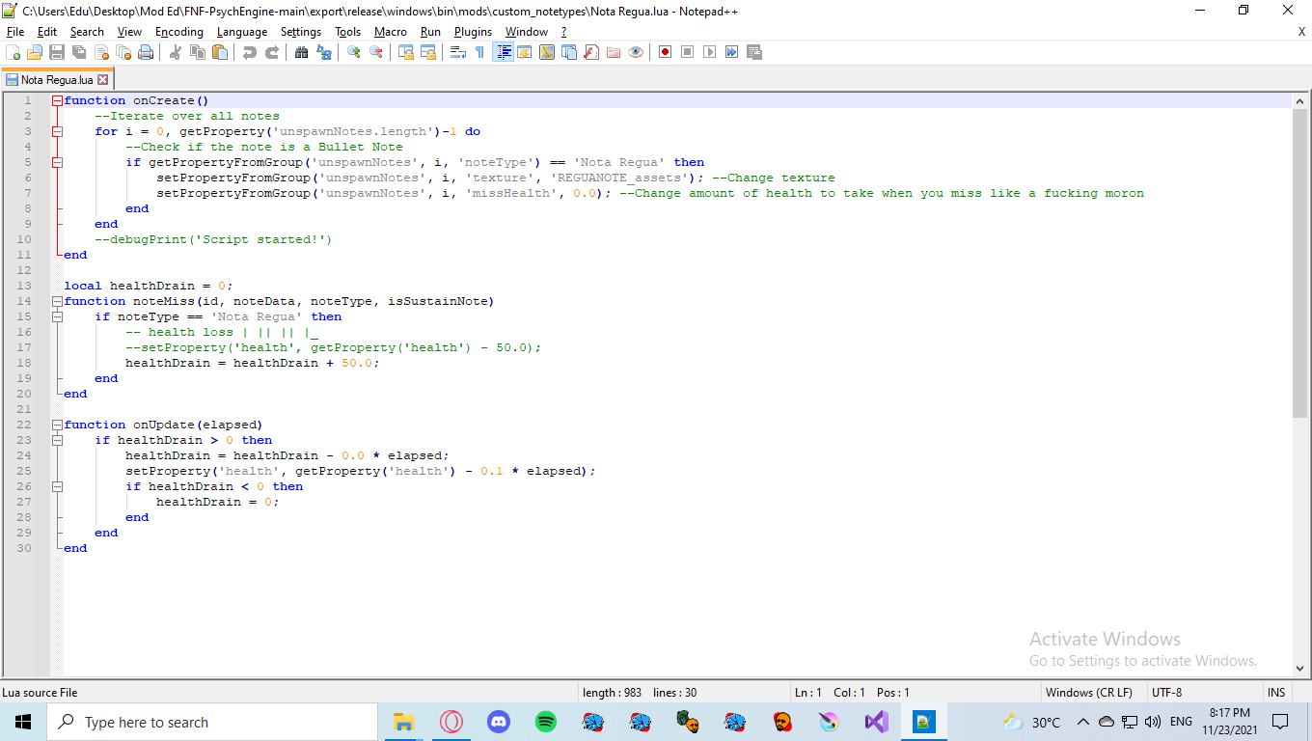Click Windows (CR LF) status indicator
The height and width of the screenshot is (741, 1312).
tap(1089, 692)
